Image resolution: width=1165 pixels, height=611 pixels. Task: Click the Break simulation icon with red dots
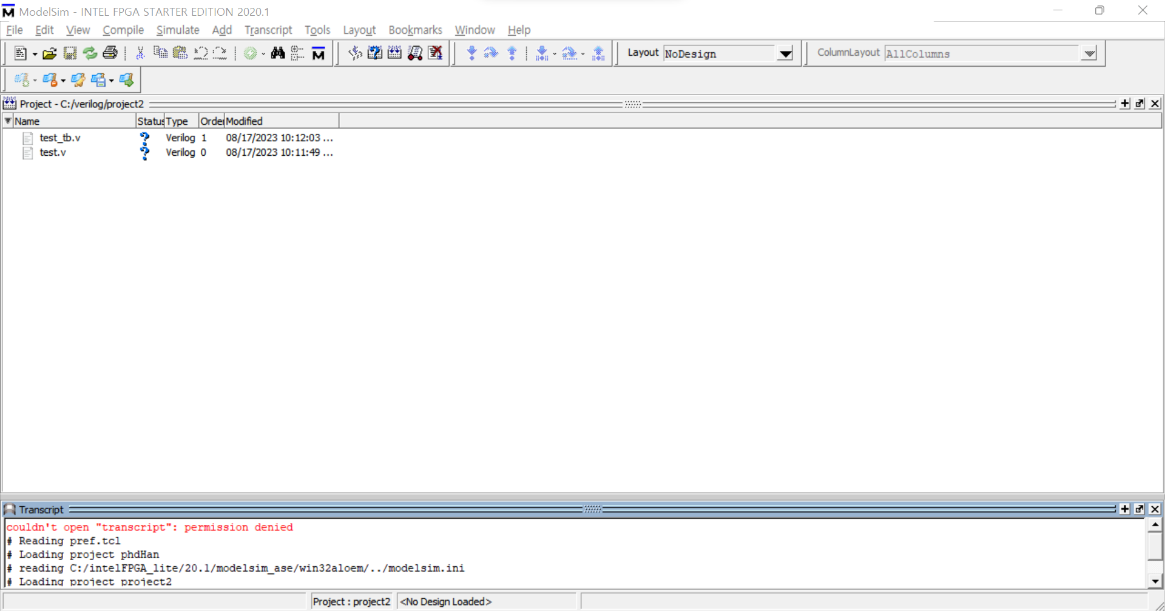tap(415, 53)
